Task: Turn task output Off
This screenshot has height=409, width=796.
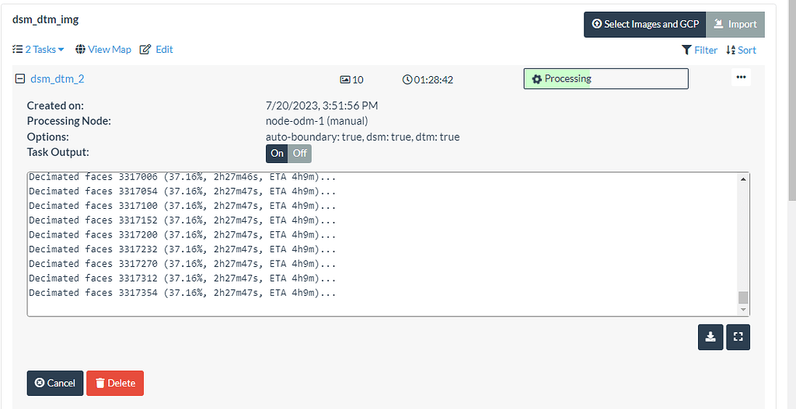Action: [x=299, y=153]
